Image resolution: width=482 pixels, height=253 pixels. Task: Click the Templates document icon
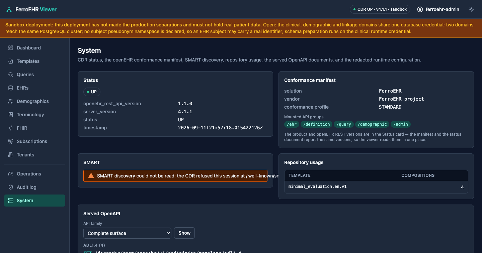11,61
